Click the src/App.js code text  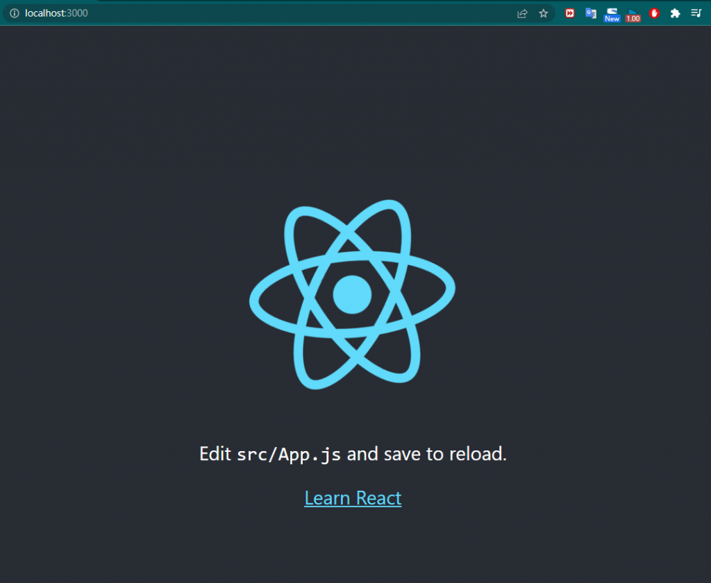click(289, 454)
